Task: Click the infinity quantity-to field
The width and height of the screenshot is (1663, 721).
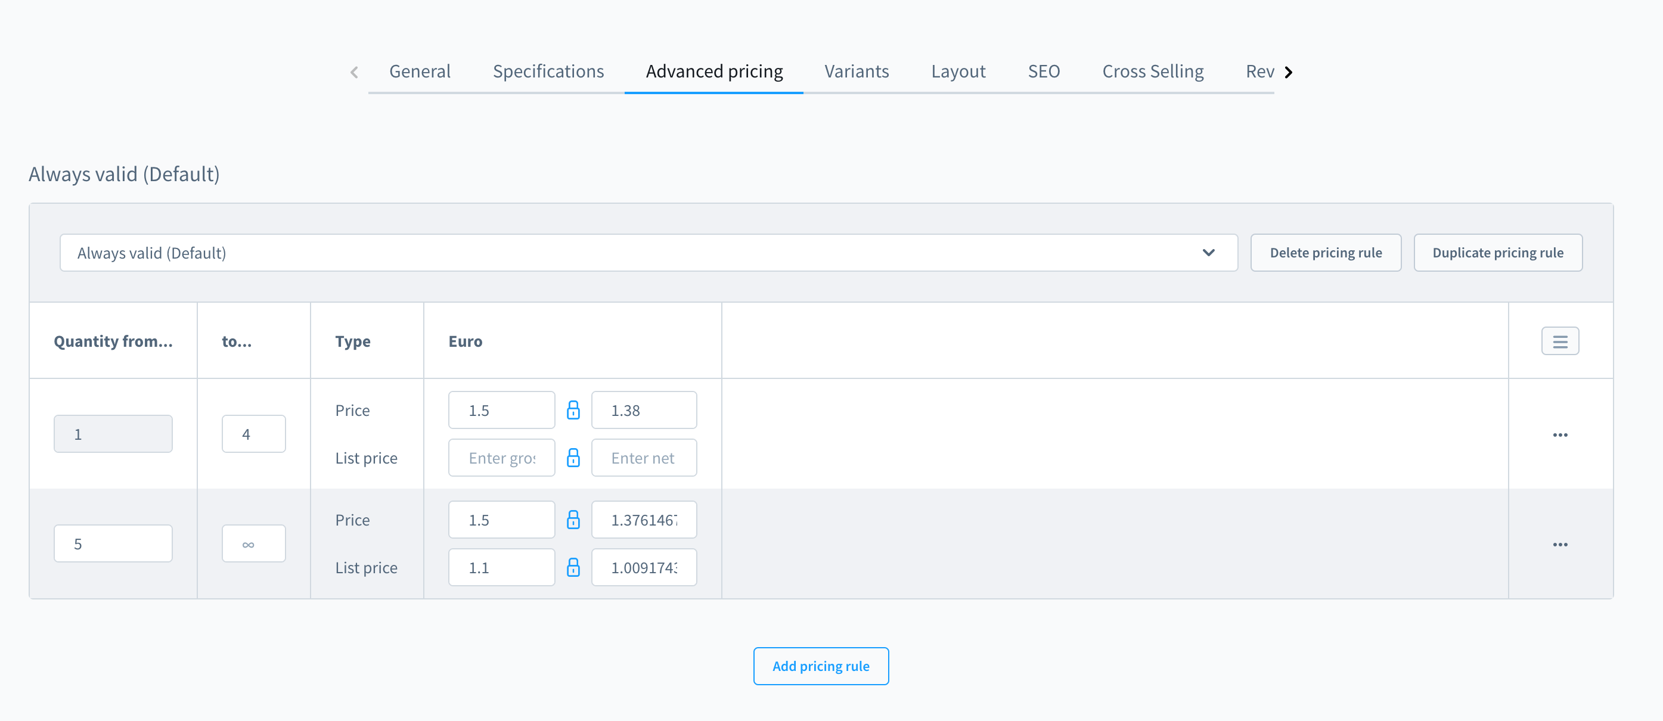Action: tap(253, 543)
